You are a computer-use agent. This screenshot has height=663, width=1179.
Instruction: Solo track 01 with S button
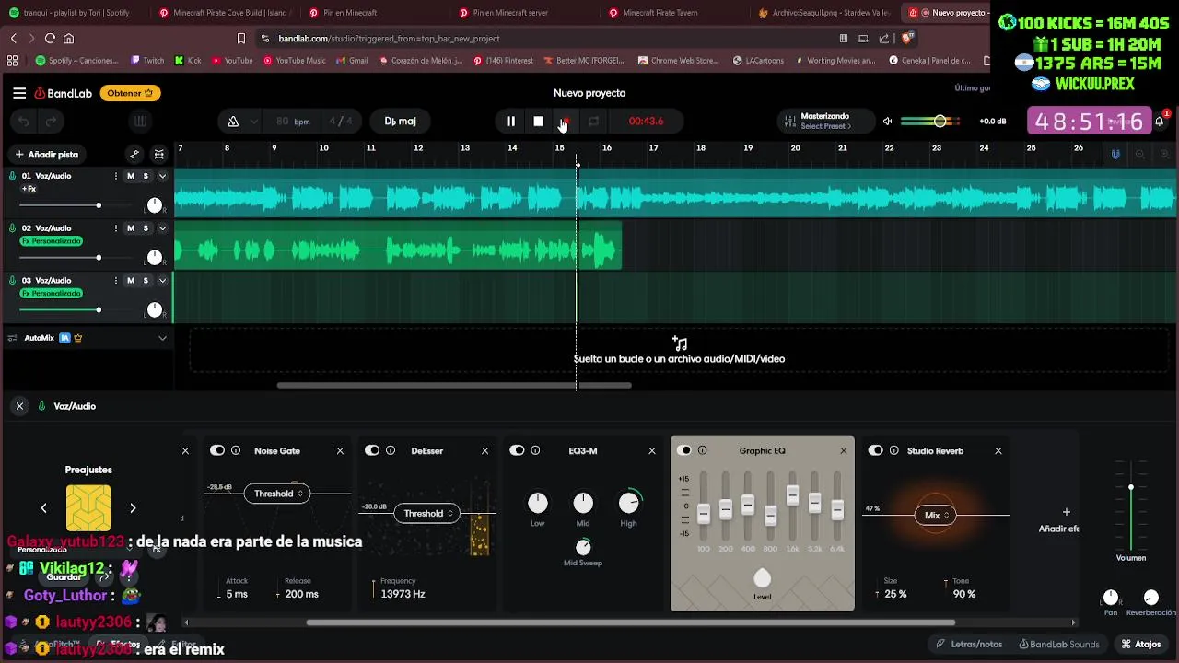pos(146,176)
